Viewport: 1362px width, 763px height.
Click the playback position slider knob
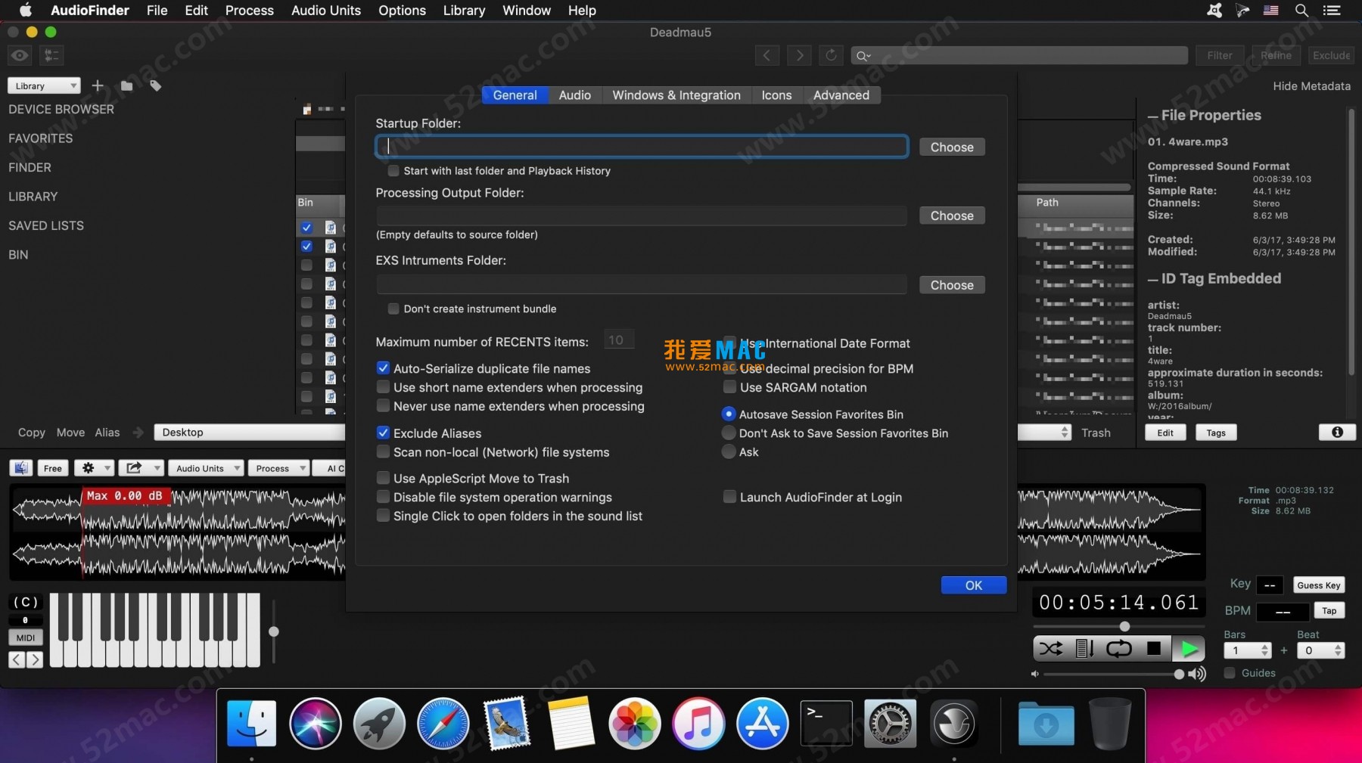tap(1124, 626)
